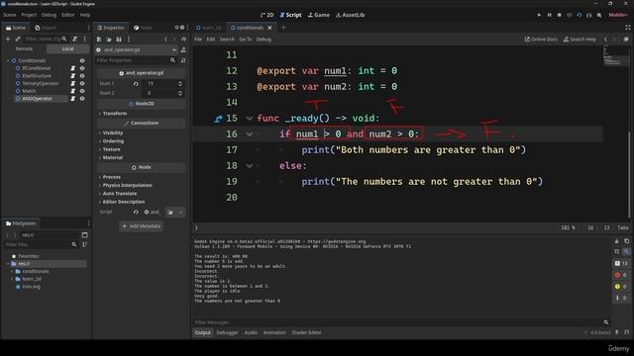Clear the output log
Image resolution: width=634 pixels, height=356 pixels.
616,241
